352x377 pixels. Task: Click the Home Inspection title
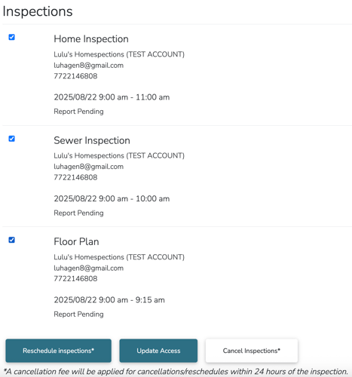click(91, 39)
